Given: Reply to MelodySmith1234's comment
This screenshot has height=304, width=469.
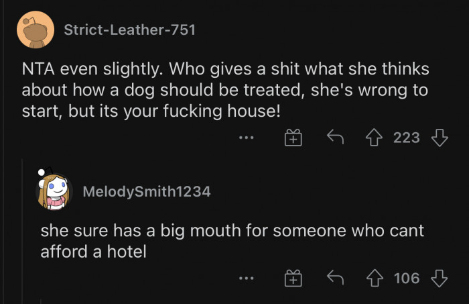Looking at the screenshot, I should pyautogui.click(x=334, y=278).
